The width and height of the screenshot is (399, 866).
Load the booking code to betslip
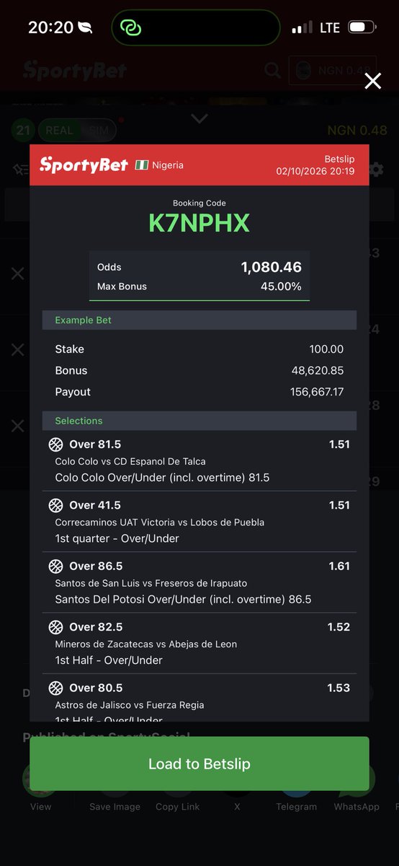pyautogui.click(x=199, y=764)
